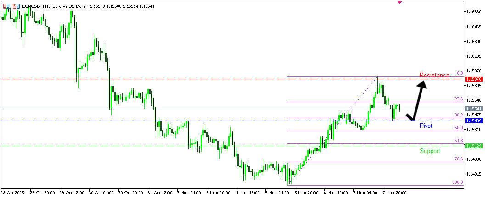Click the magenta triangle marker at top
488x198 pixels.
click(399, 2)
